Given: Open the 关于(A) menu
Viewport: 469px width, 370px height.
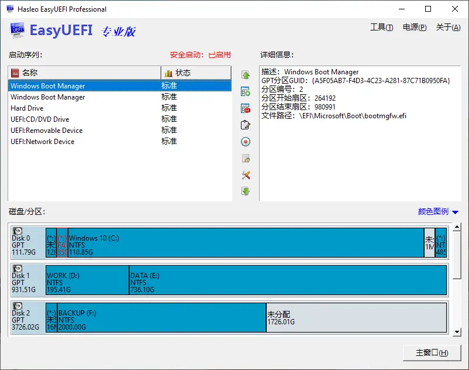Looking at the screenshot, I should (447, 27).
